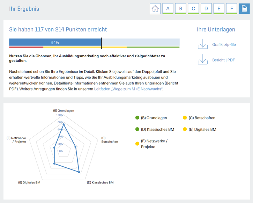The image size is (253, 203).
Task: Click the (E) Digitales BM radar axis label
Action: 29,183
